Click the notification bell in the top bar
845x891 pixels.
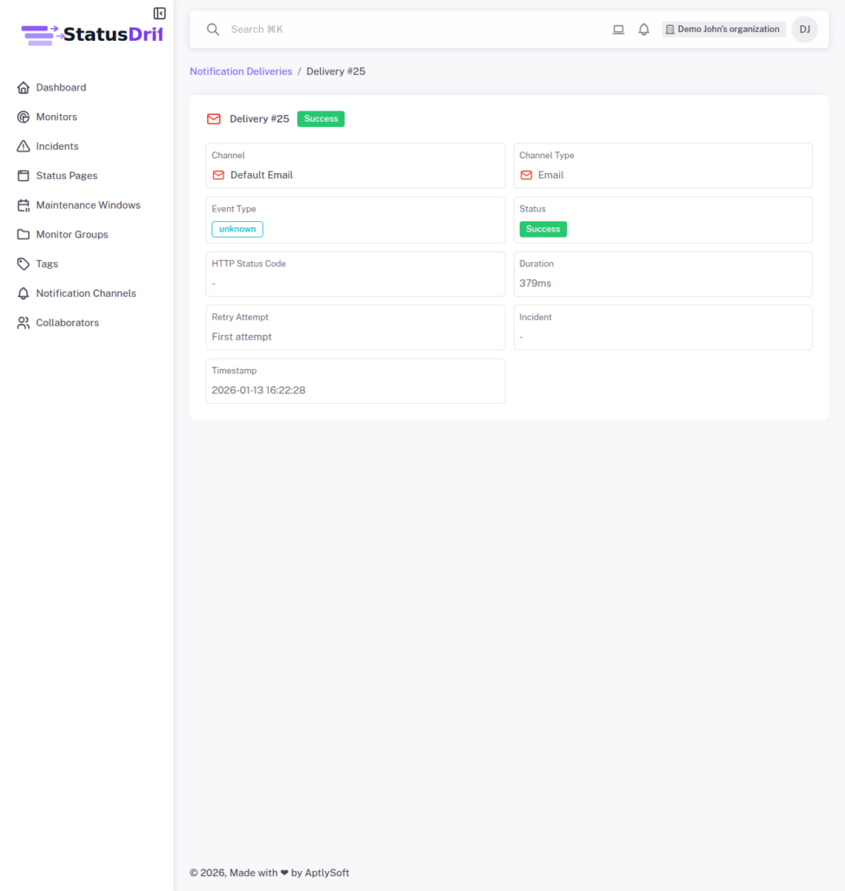click(643, 29)
